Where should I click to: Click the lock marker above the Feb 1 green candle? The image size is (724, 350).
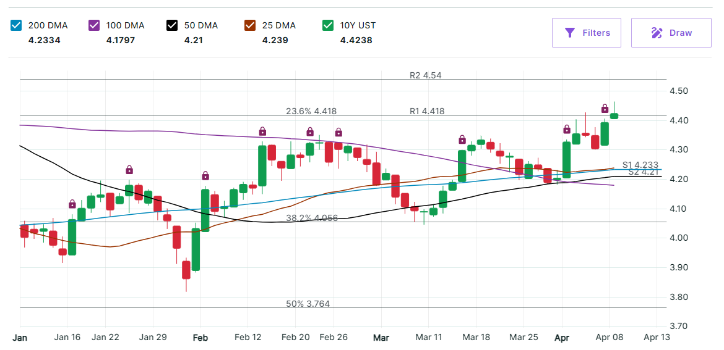pyautogui.click(x=205, y=175)
